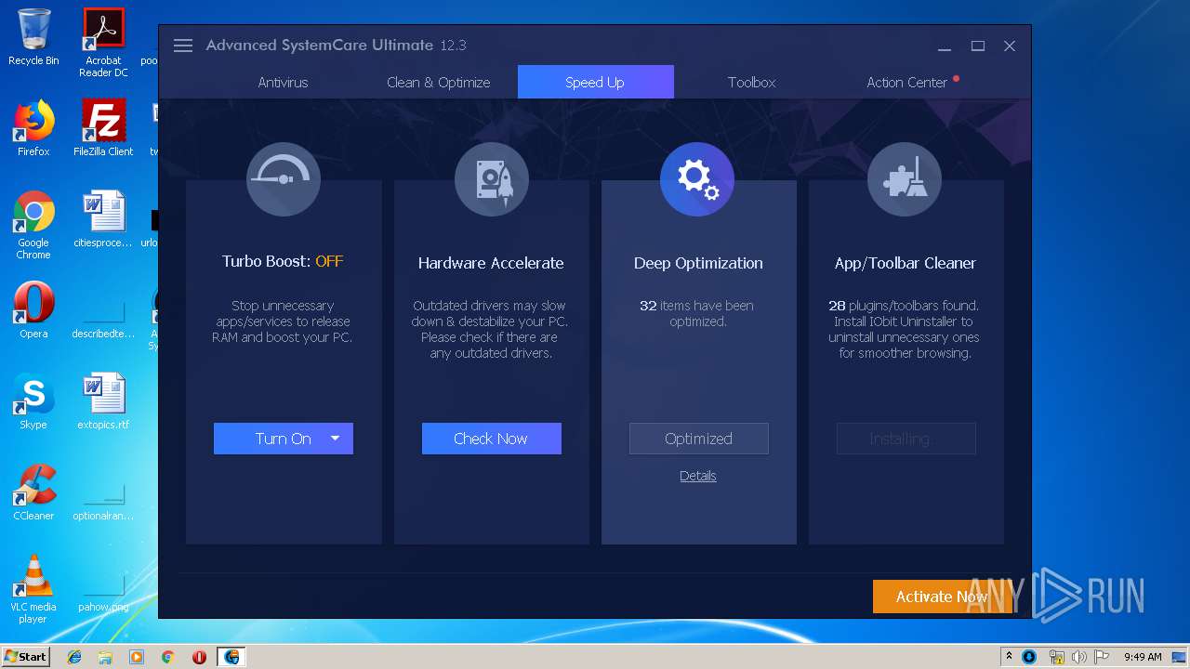Open the Action Center flag tray icon
The height and width of the screenshot is (669, 1190).
(1102, 657)
